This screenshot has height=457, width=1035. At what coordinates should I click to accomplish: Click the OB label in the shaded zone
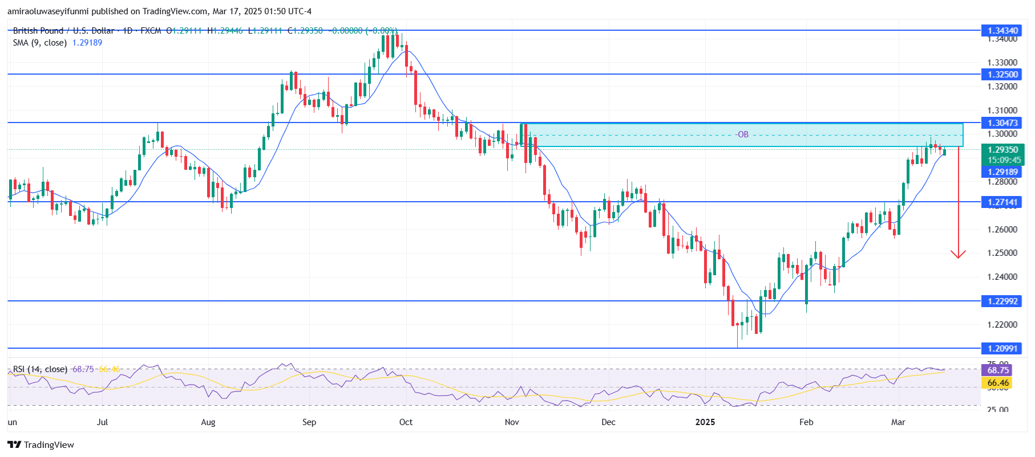pyautogui.click(x=742, y=134)
